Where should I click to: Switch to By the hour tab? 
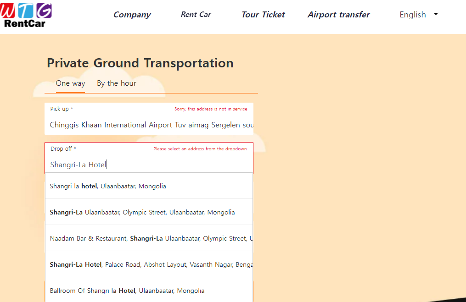click(x=117, y=83)
